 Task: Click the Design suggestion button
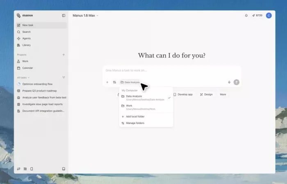206,94
